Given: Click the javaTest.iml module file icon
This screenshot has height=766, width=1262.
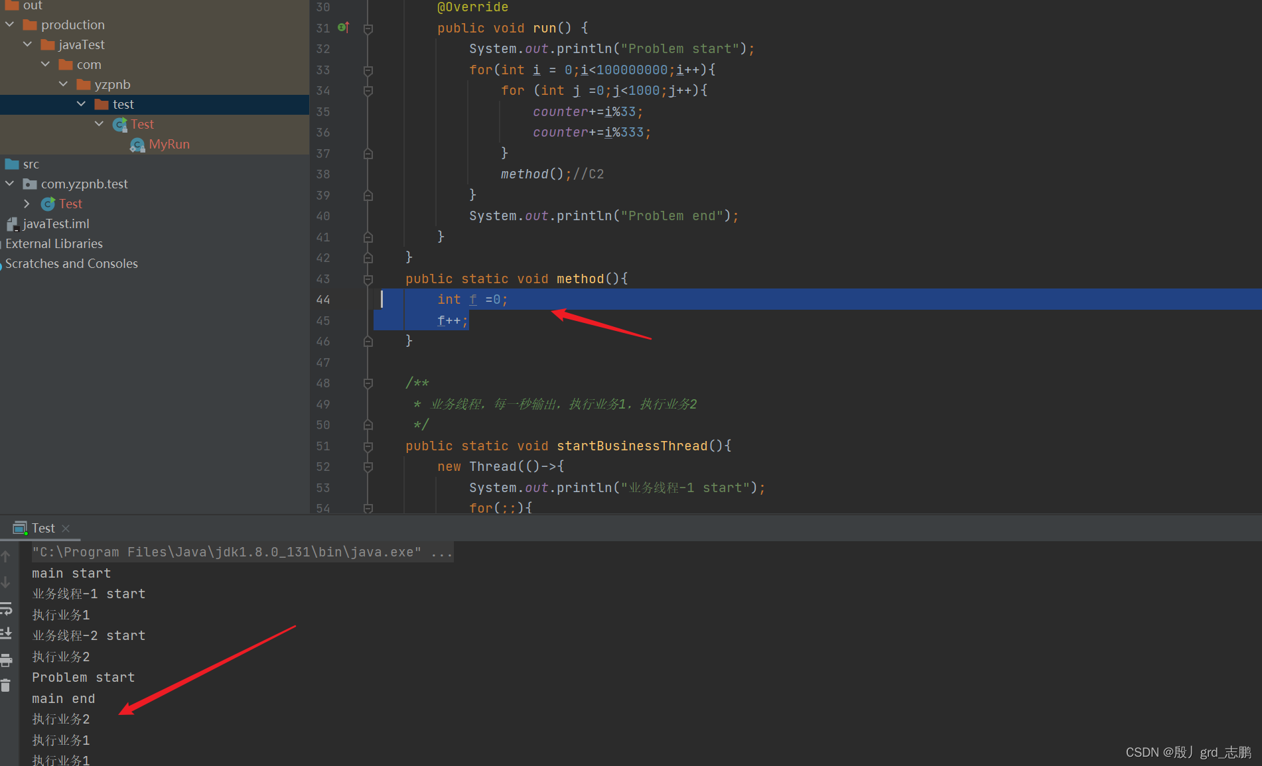Looking at the screenshot, I should pos(12,224).
